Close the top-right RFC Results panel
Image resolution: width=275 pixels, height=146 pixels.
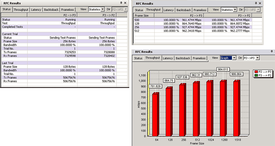pos(260,3)
